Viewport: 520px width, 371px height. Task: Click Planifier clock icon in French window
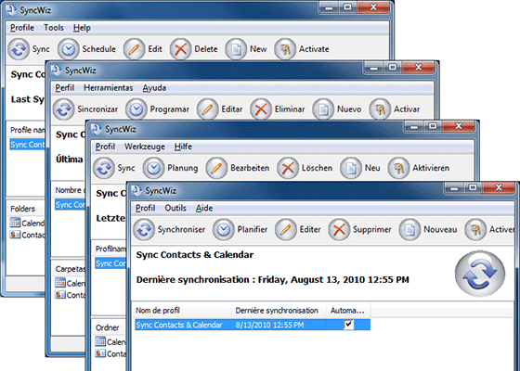click(224, 230)
